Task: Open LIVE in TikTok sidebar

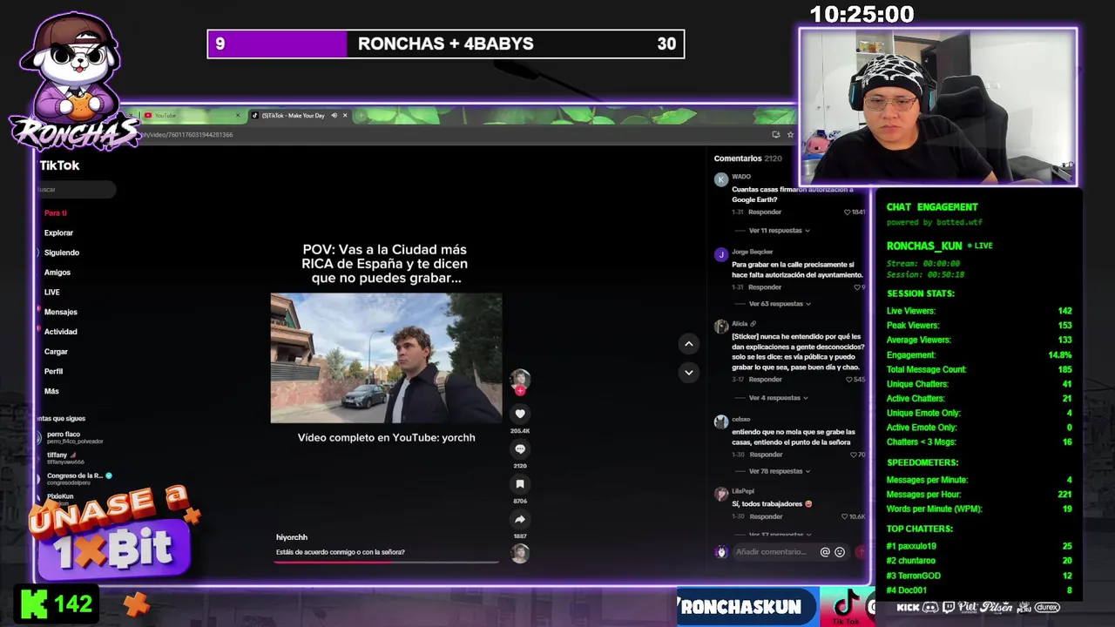Action: [x=52, y=293]
